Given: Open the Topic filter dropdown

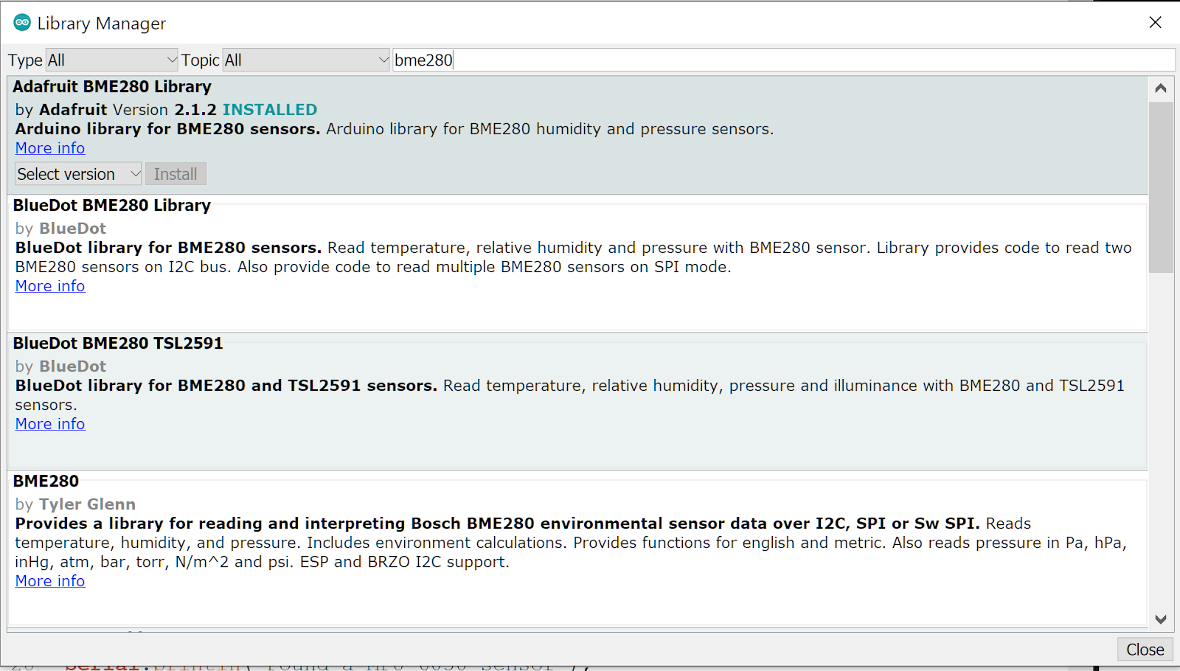Looking at the screenshot, I should (x=306, y=60).
